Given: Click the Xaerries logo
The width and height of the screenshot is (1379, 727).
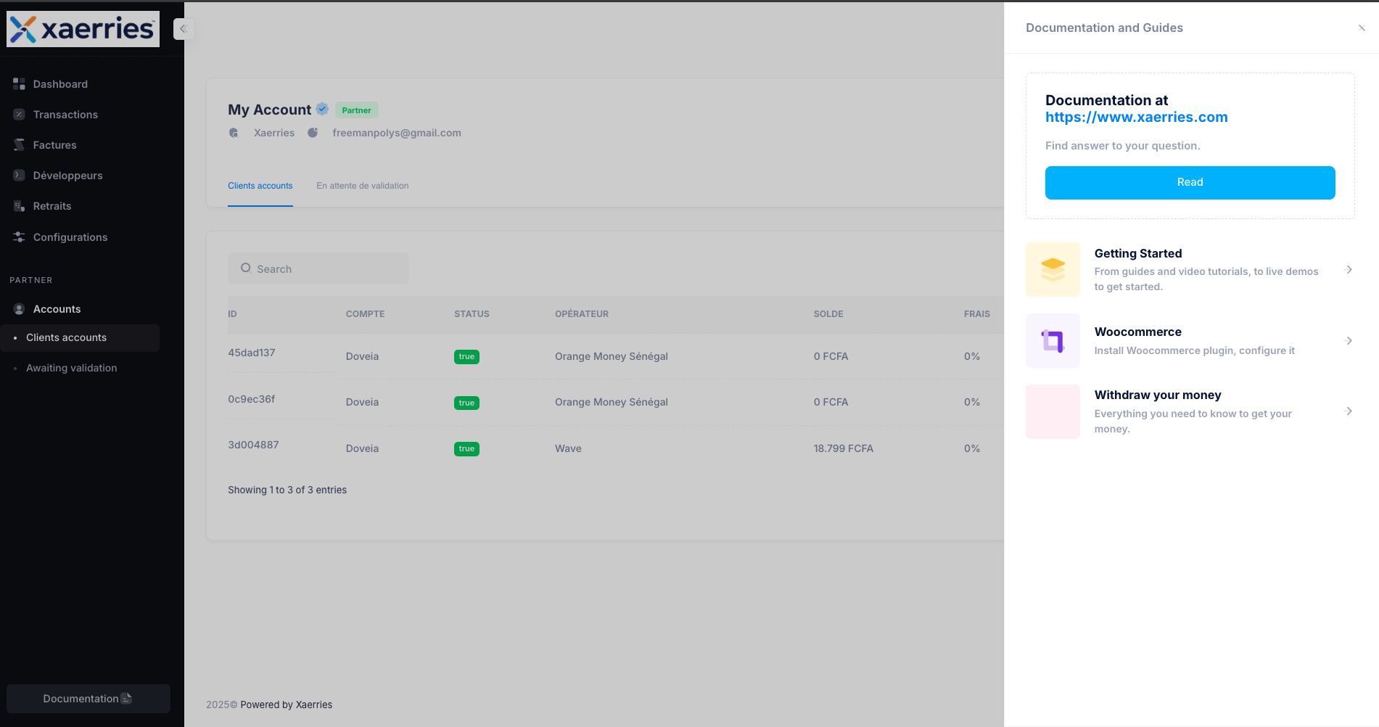Looking at the screenshot, I should (x=82, y=29).
